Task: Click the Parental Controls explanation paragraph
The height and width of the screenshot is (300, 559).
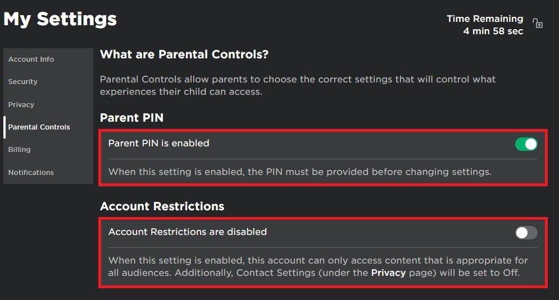Action: (298, 85)
